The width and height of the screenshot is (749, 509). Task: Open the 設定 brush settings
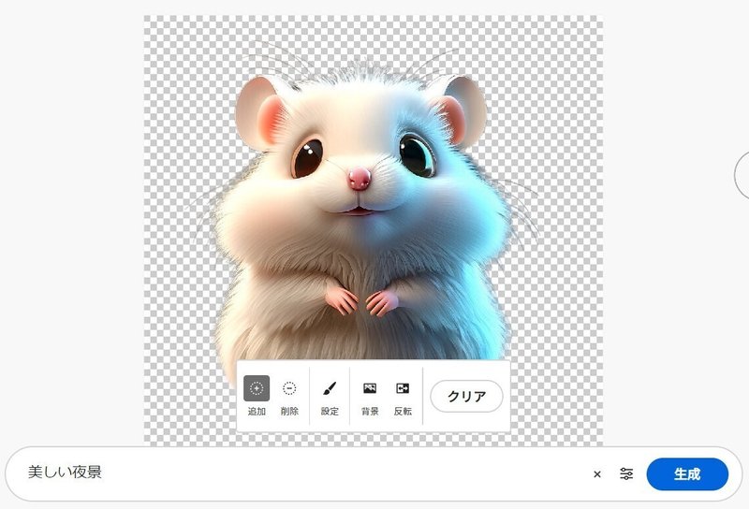[330, 396]
